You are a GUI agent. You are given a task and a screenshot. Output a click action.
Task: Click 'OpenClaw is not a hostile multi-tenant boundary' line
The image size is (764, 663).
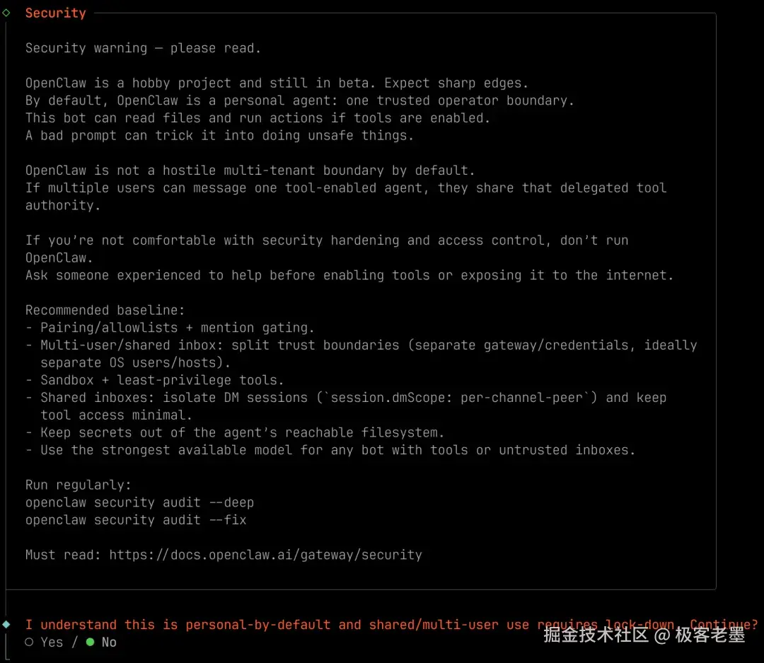point(250,171)
